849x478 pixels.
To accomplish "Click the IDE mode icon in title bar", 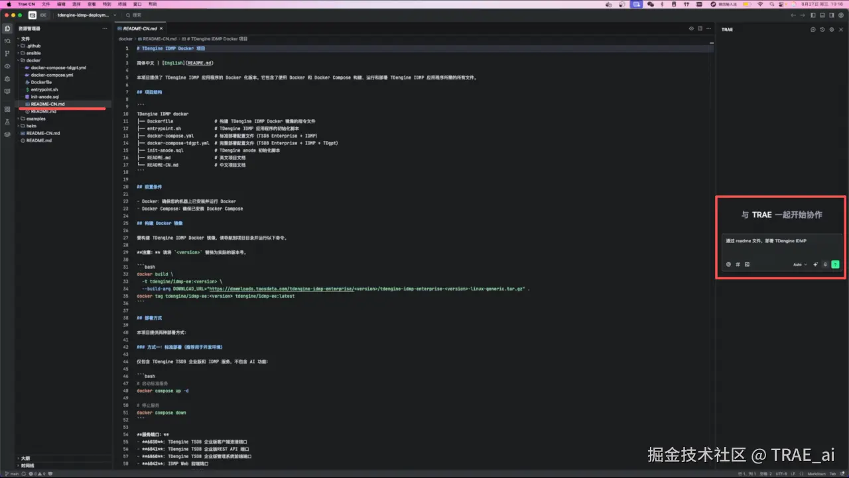I will pos(32,15).
